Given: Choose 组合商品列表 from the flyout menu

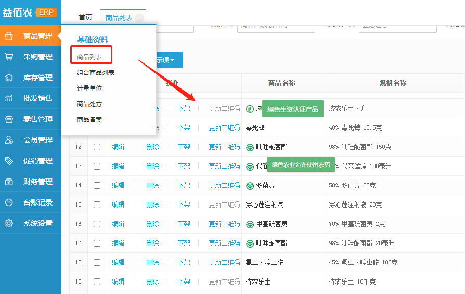Looking at the screenshot, I should click(96, 73).
